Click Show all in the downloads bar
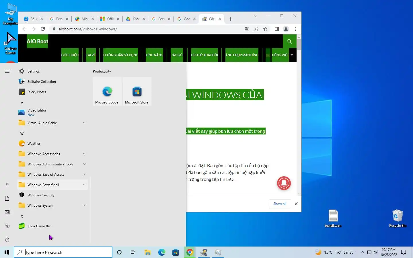 click(x=280, y=204)
